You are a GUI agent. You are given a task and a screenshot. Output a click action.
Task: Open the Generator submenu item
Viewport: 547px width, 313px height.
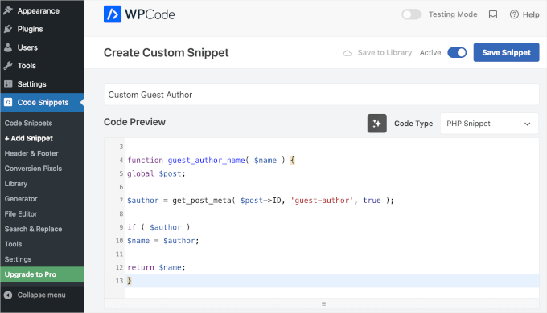click(x=21, y=199)
